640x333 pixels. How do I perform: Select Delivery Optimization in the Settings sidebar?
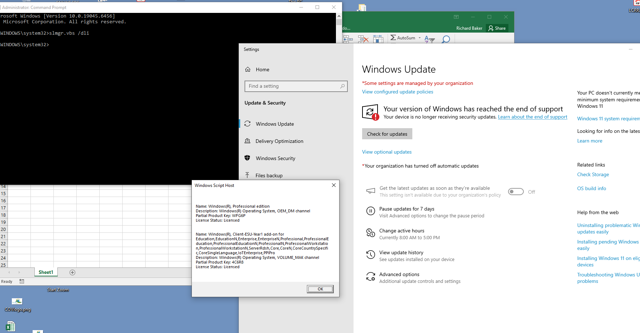279,141
